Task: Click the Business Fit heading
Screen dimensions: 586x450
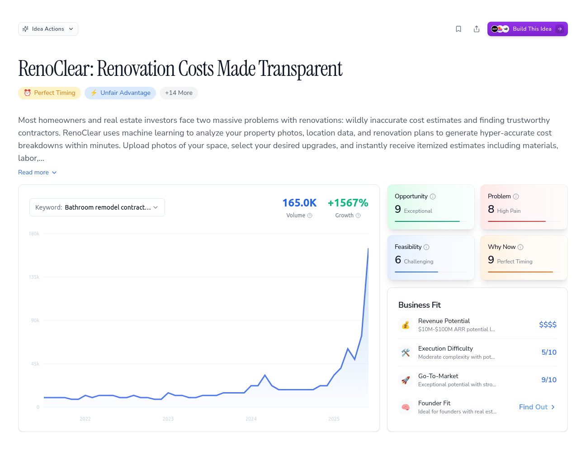Action: pyautogui.click(x=420, y=305)
